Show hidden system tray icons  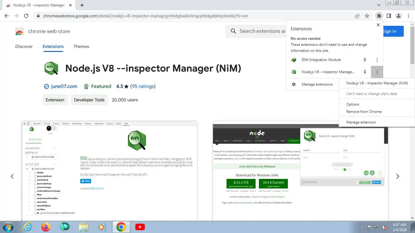coord(362,227)
